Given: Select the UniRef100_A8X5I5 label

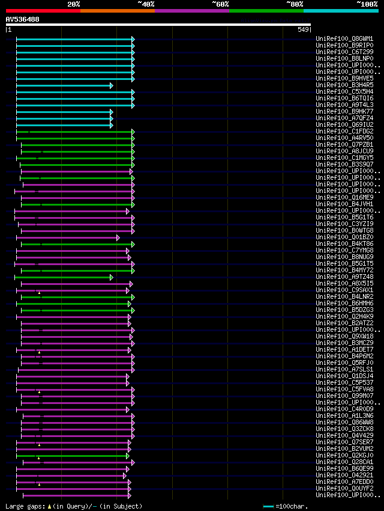Looking at the screenshot, I should click(x=344, y=284).
